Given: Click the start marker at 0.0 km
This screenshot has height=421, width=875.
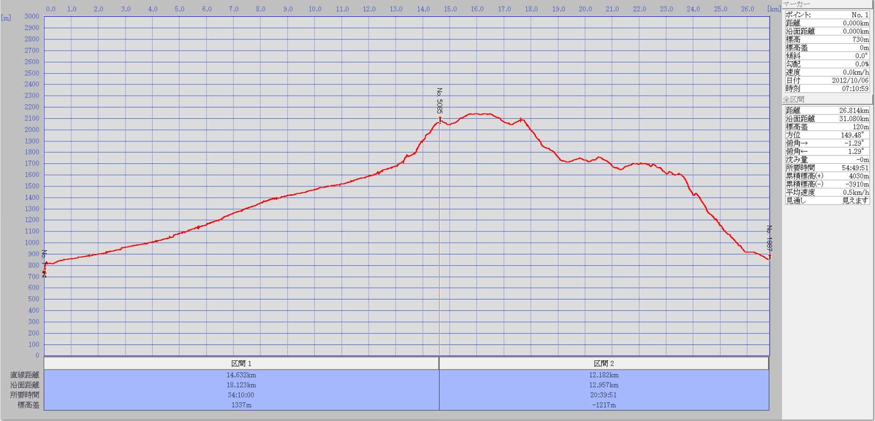Looking at the screenshot, I should point(45,272).
